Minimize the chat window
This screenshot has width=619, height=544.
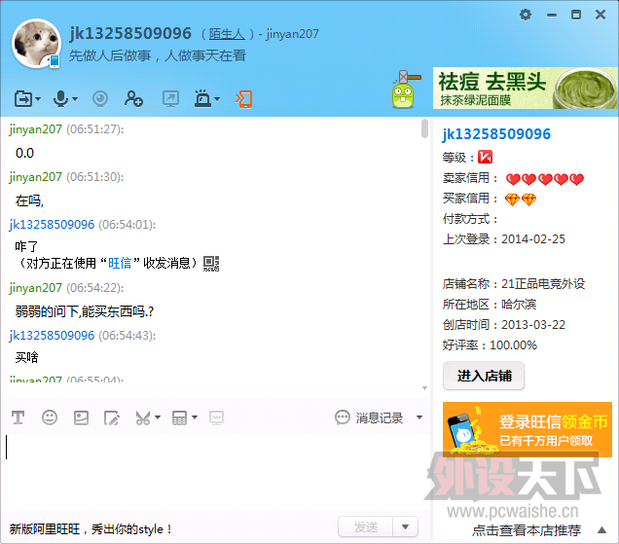(552, 15)
